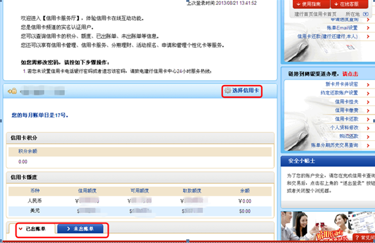Click the promotional banner with people toasting
375x243 pixels.
(x=328, y=226)
